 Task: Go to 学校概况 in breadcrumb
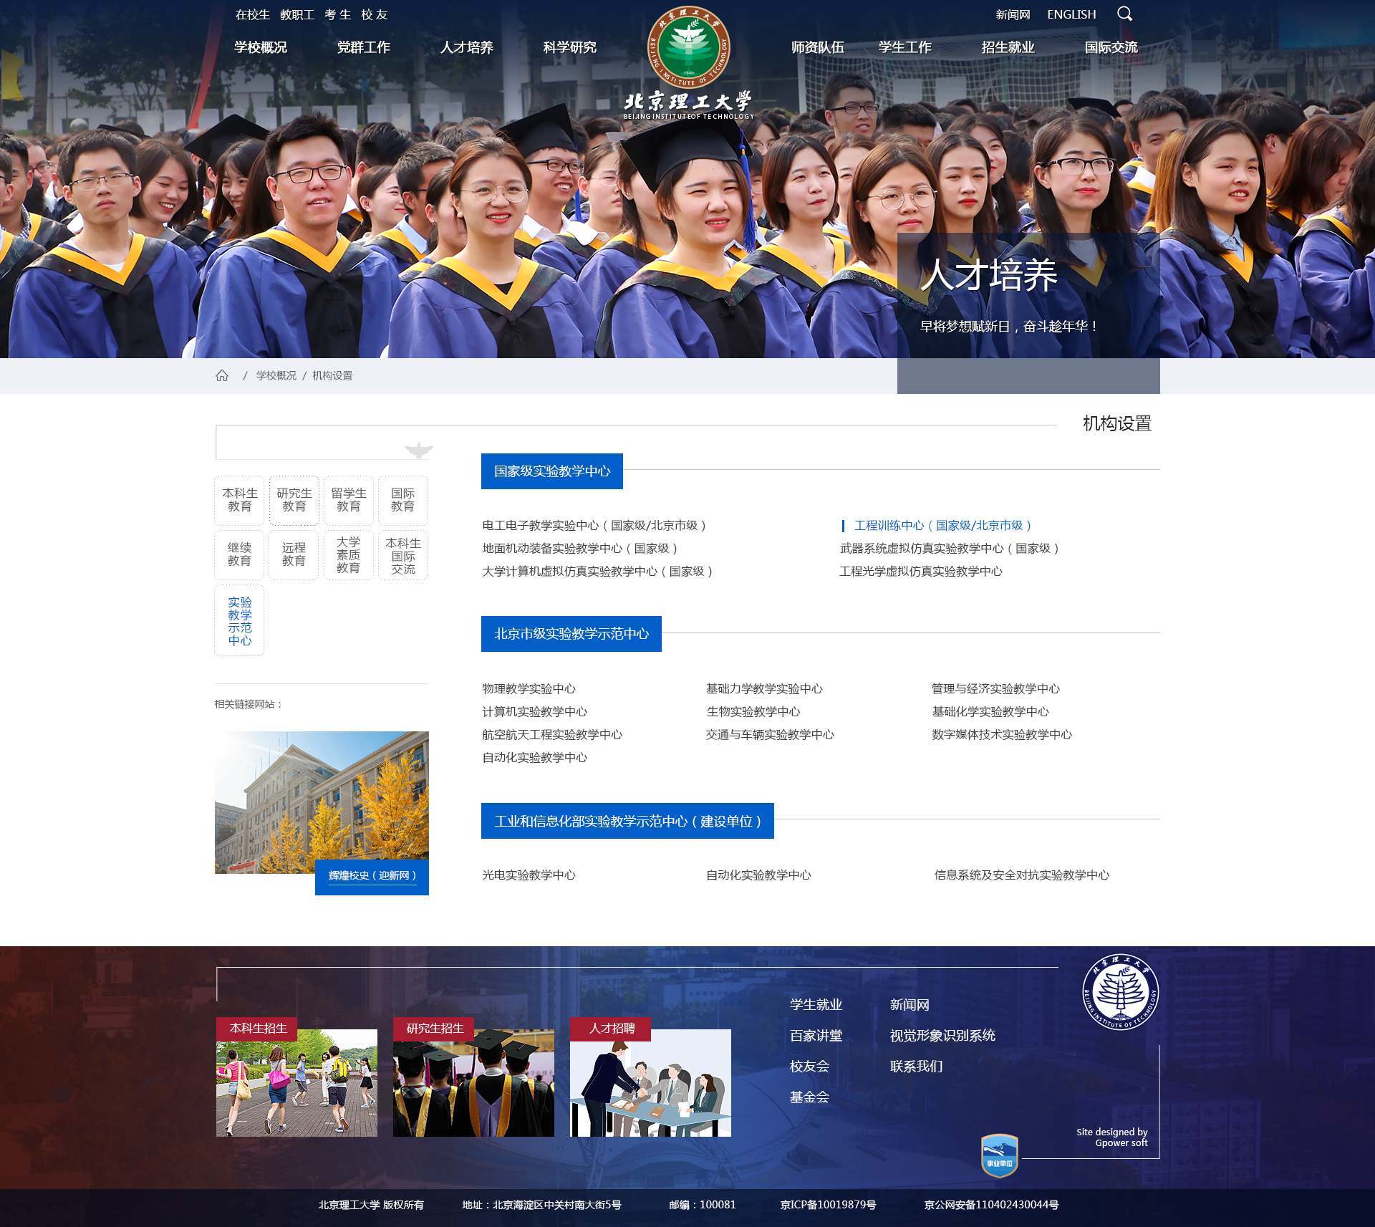pos(276,375)
